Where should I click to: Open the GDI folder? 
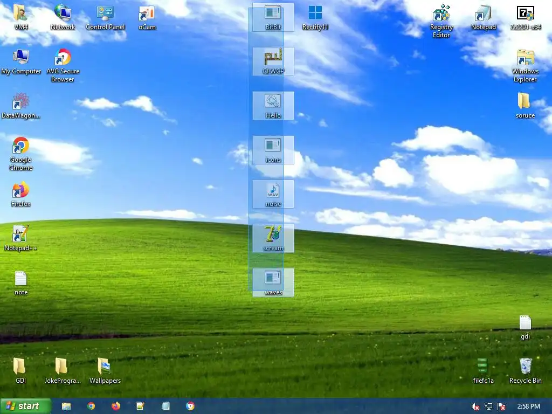tap(21, 371)
